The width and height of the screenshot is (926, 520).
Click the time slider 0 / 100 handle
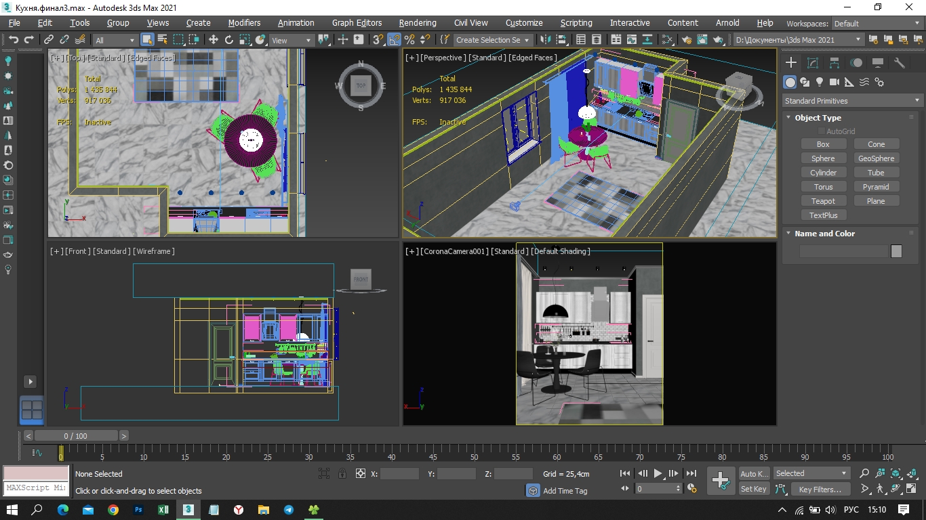(x=76, y=436)
